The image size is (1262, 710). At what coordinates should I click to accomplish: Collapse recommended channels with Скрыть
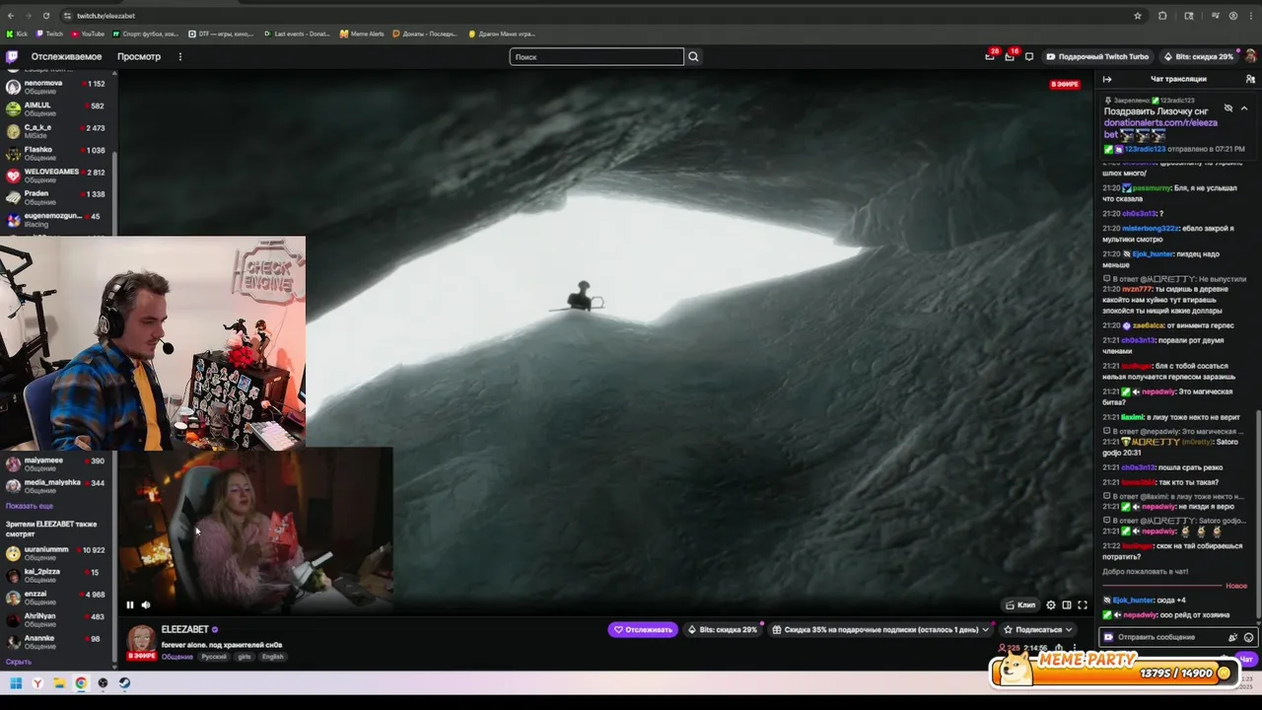18,662
